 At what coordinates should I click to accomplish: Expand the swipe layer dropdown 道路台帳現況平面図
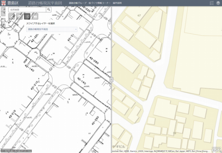pos(52,29)
